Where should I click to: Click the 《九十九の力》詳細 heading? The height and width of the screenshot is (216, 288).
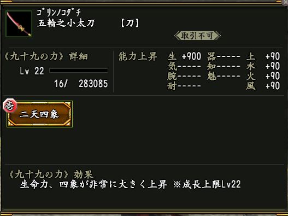pyautogui.click(x=46, y=56)
